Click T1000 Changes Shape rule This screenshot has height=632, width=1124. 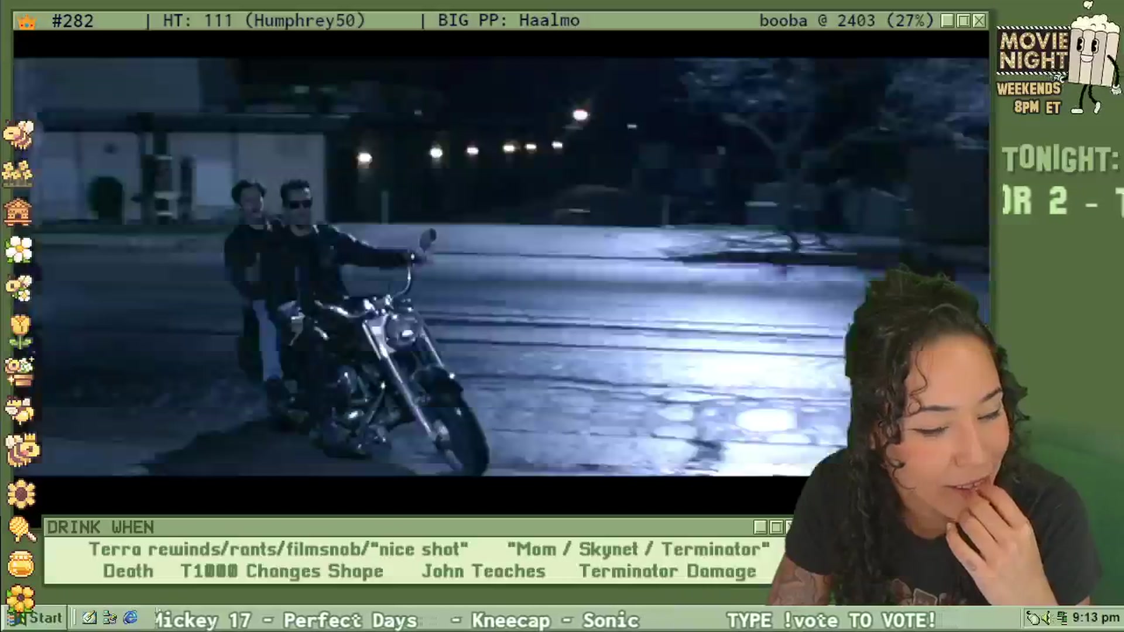[x=282, y=571]
